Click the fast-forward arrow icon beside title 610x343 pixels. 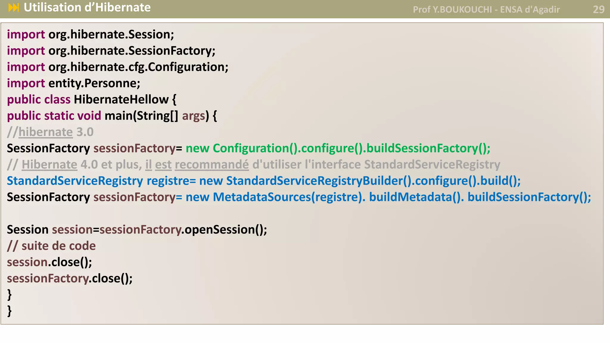pyautogui.click(x=14, y=7)
